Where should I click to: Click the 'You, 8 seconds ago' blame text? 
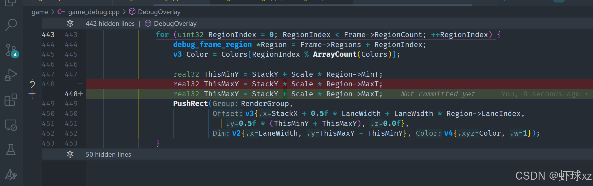click(540, 94)
